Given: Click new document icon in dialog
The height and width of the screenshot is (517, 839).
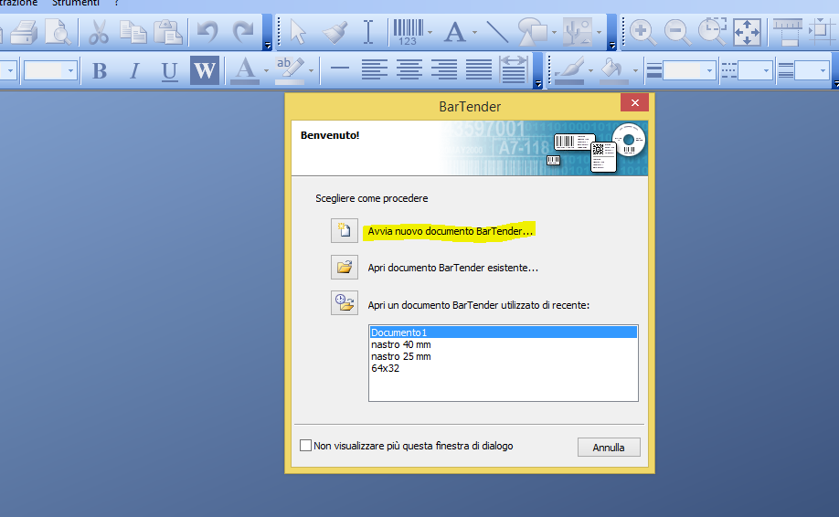Looking at the screenshot, I should [x=344, y=230].
